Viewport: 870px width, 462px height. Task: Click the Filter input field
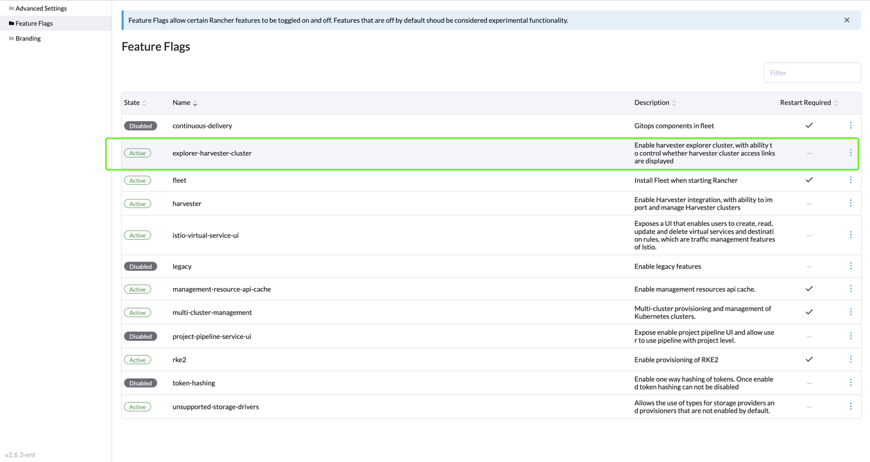812,73
